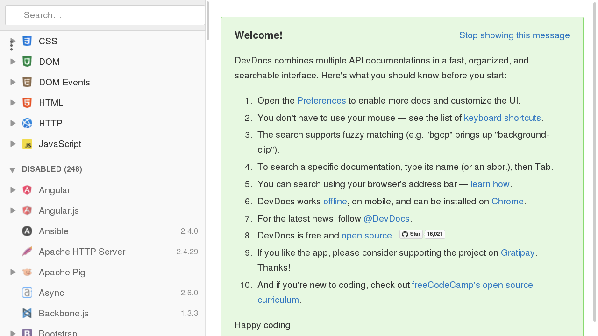
Task: Click the JavaScript JS icon
Action: (27, 144)
